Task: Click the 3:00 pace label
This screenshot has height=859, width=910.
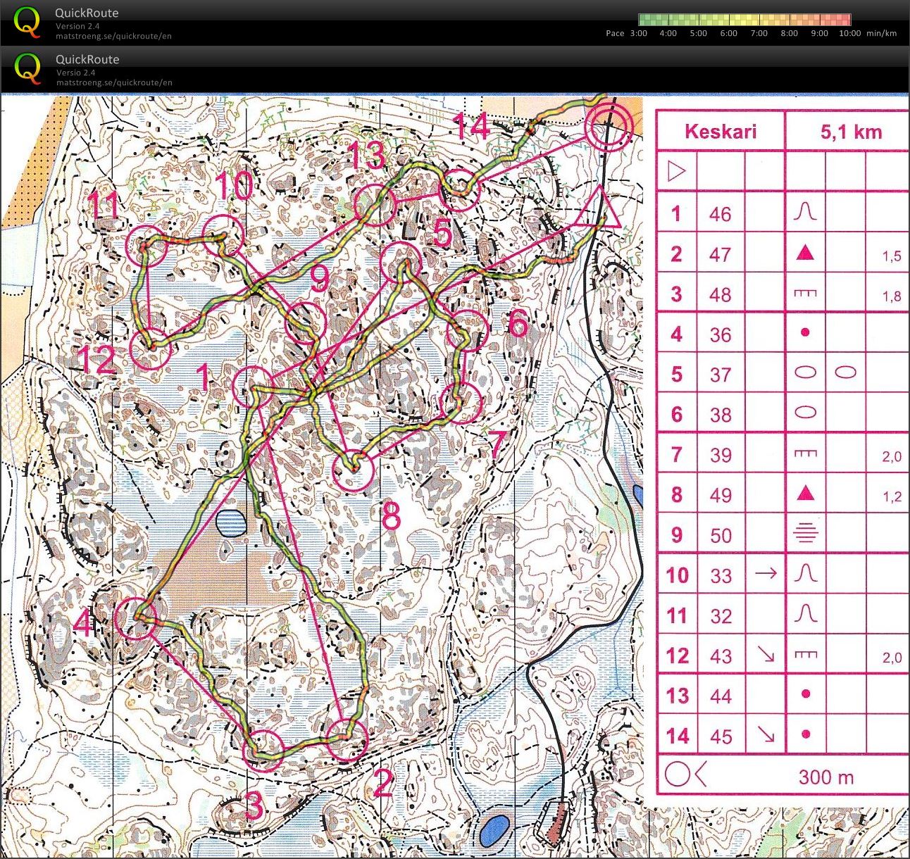Action: tap(638, 33)
